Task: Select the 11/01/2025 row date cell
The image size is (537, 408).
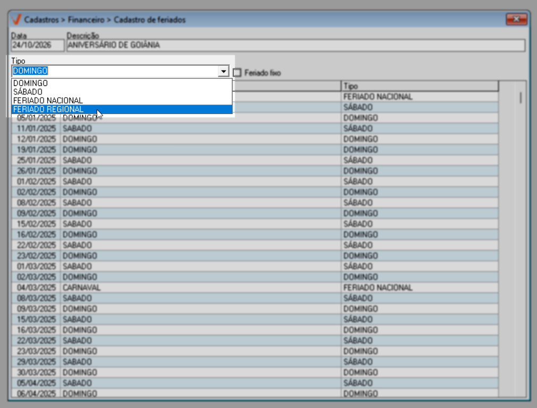Action: [36, 128]
